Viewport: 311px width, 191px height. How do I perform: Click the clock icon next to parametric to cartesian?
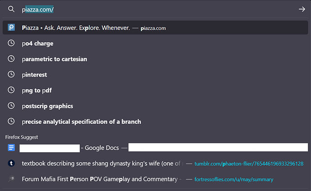11,59
